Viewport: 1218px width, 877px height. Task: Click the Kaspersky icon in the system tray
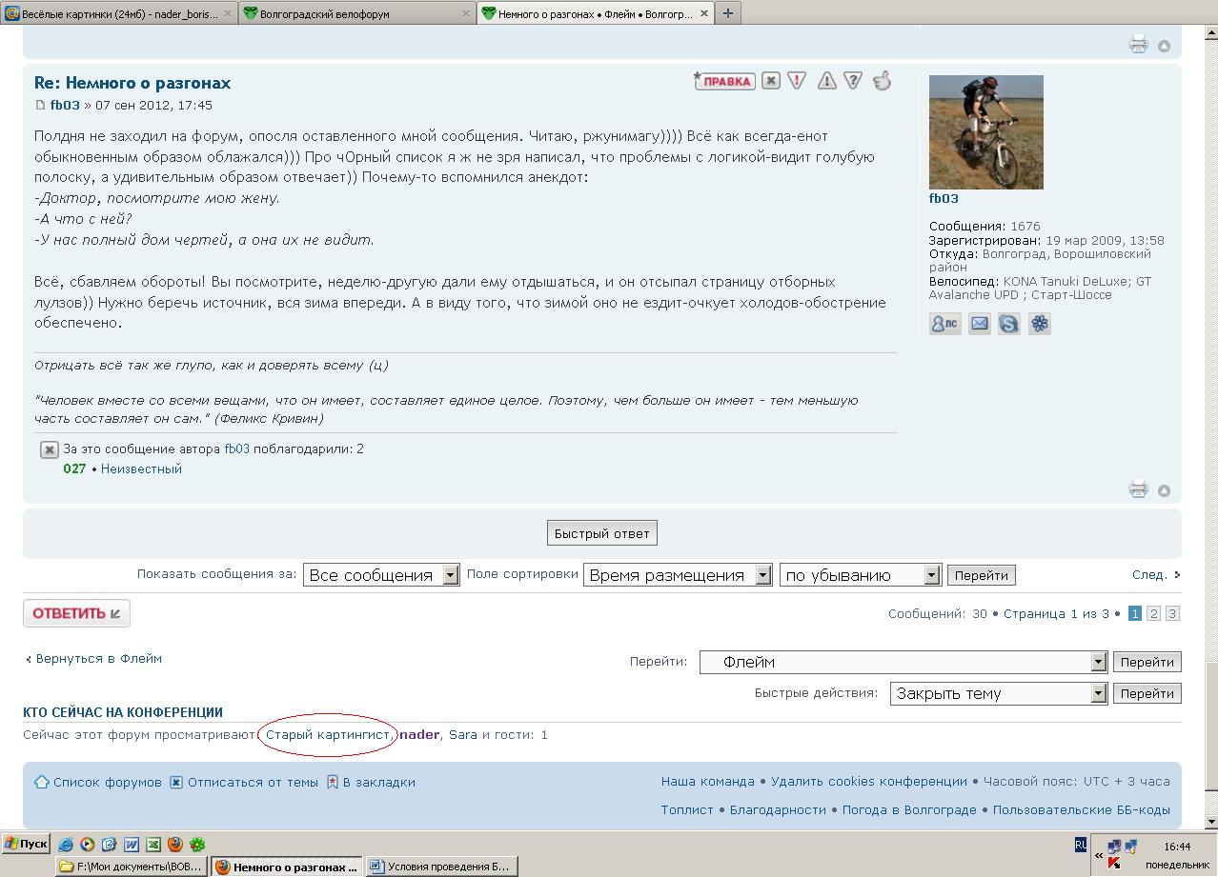(1112, 863)
